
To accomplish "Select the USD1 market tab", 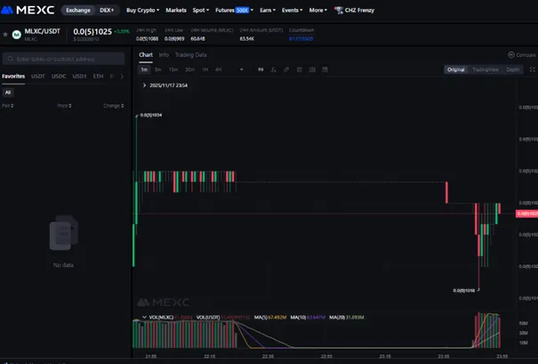I will click(x=79, y=77).
